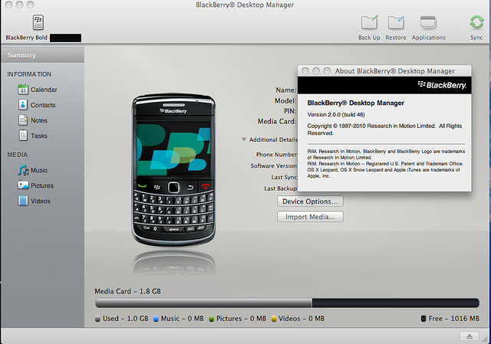The image size is (491, 344).
Task: Click 'Media Card – 1.8 GB' label
Action: [128, 291]
